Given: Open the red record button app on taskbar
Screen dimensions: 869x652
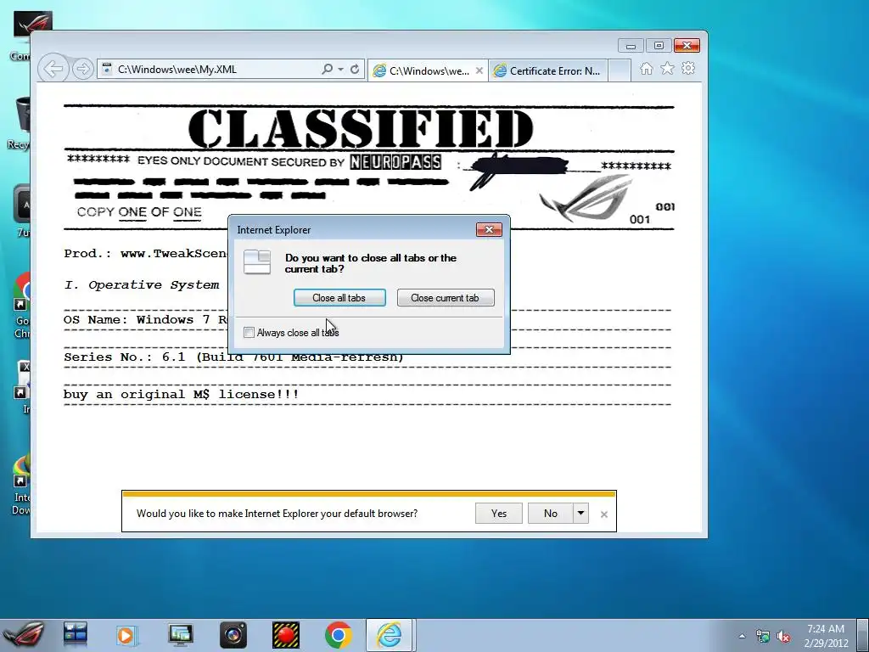Looking at the screenshot, I should pos(286,635).
